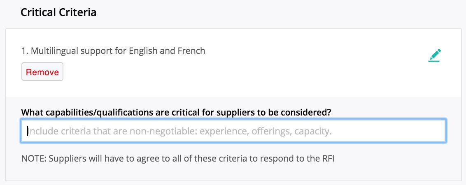Click the red Remove button
The width and height of the screenshot is (466, 185).
[42, 72]
